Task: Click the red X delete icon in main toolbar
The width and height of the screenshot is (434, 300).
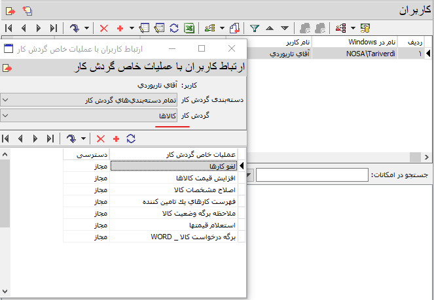Action: (104, 28)
